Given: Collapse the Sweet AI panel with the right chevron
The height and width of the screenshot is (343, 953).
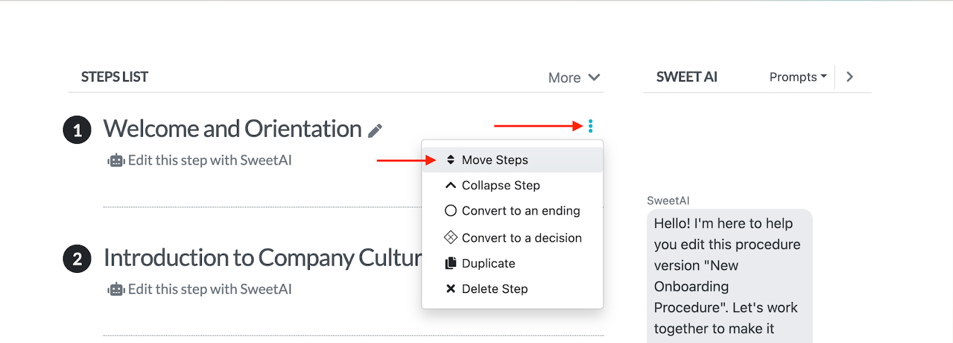Looking at the screenshot, I should [849, 76].
